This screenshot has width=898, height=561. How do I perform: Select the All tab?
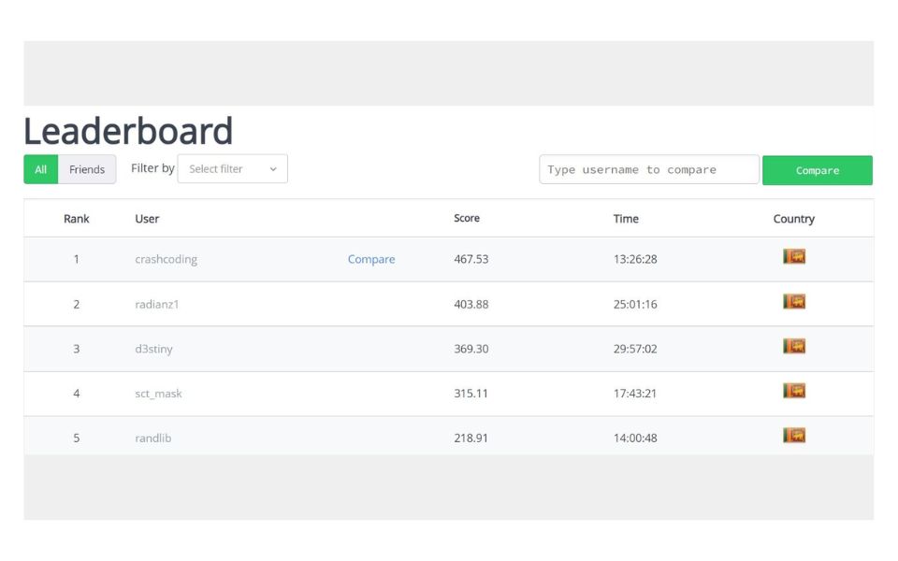(39, 169)
